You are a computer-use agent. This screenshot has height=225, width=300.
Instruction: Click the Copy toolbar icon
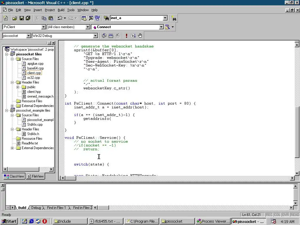click(44, 18)
